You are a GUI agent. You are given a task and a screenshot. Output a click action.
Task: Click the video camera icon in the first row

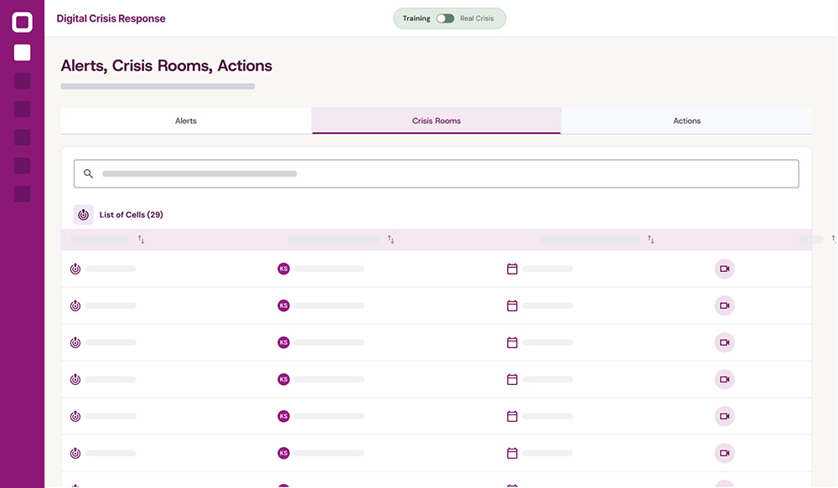pyautogui.click(x=724, y=269)
